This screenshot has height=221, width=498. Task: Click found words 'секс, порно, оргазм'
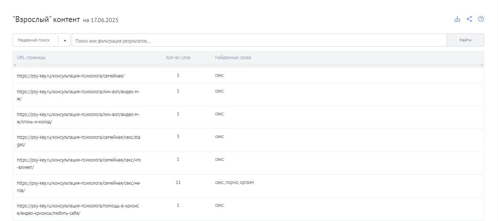[234, 182]
